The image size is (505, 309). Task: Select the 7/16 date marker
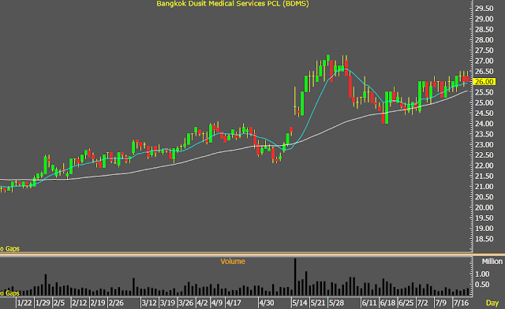pyautogui.click(x=461, y=303)
